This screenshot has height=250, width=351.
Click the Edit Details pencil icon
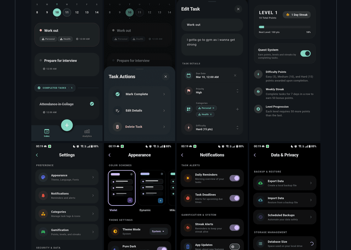[x=117, y=110]
